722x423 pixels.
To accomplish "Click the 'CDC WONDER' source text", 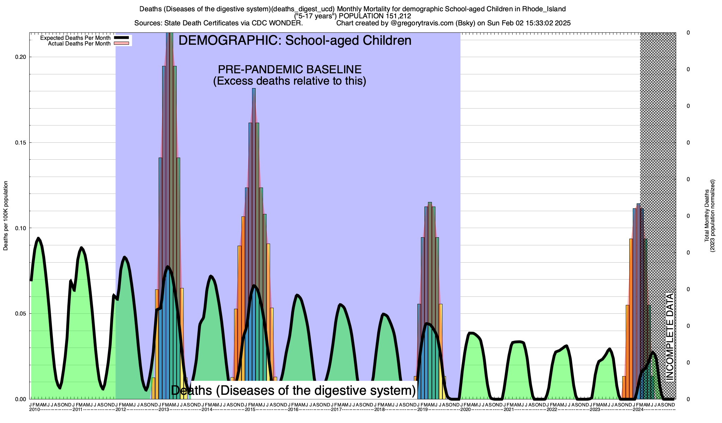I will tap(277, 23).
